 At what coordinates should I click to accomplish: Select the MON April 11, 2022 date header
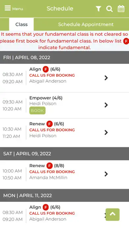pos(64,195)
